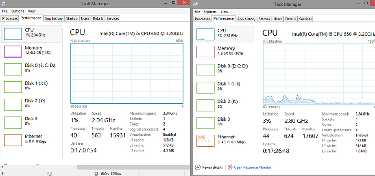The image size is (375, 176).
Task: Open the Options menu in left window
Action: click(18, 11)
